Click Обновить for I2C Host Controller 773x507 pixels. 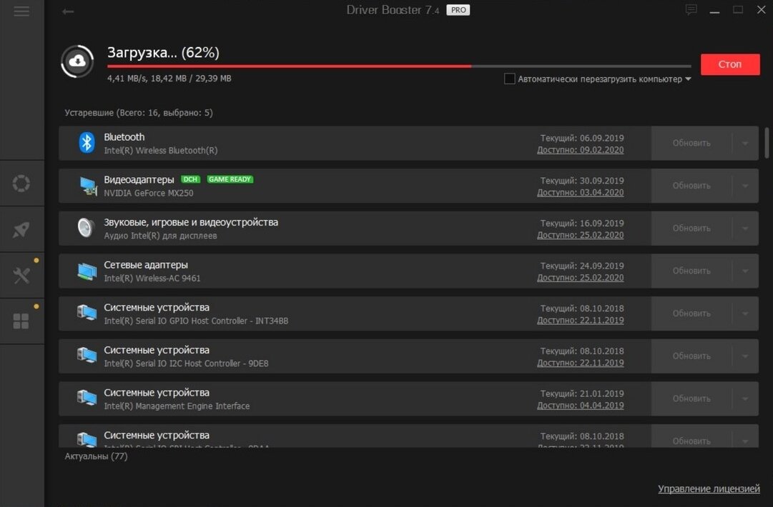click(x=691, y=356)
